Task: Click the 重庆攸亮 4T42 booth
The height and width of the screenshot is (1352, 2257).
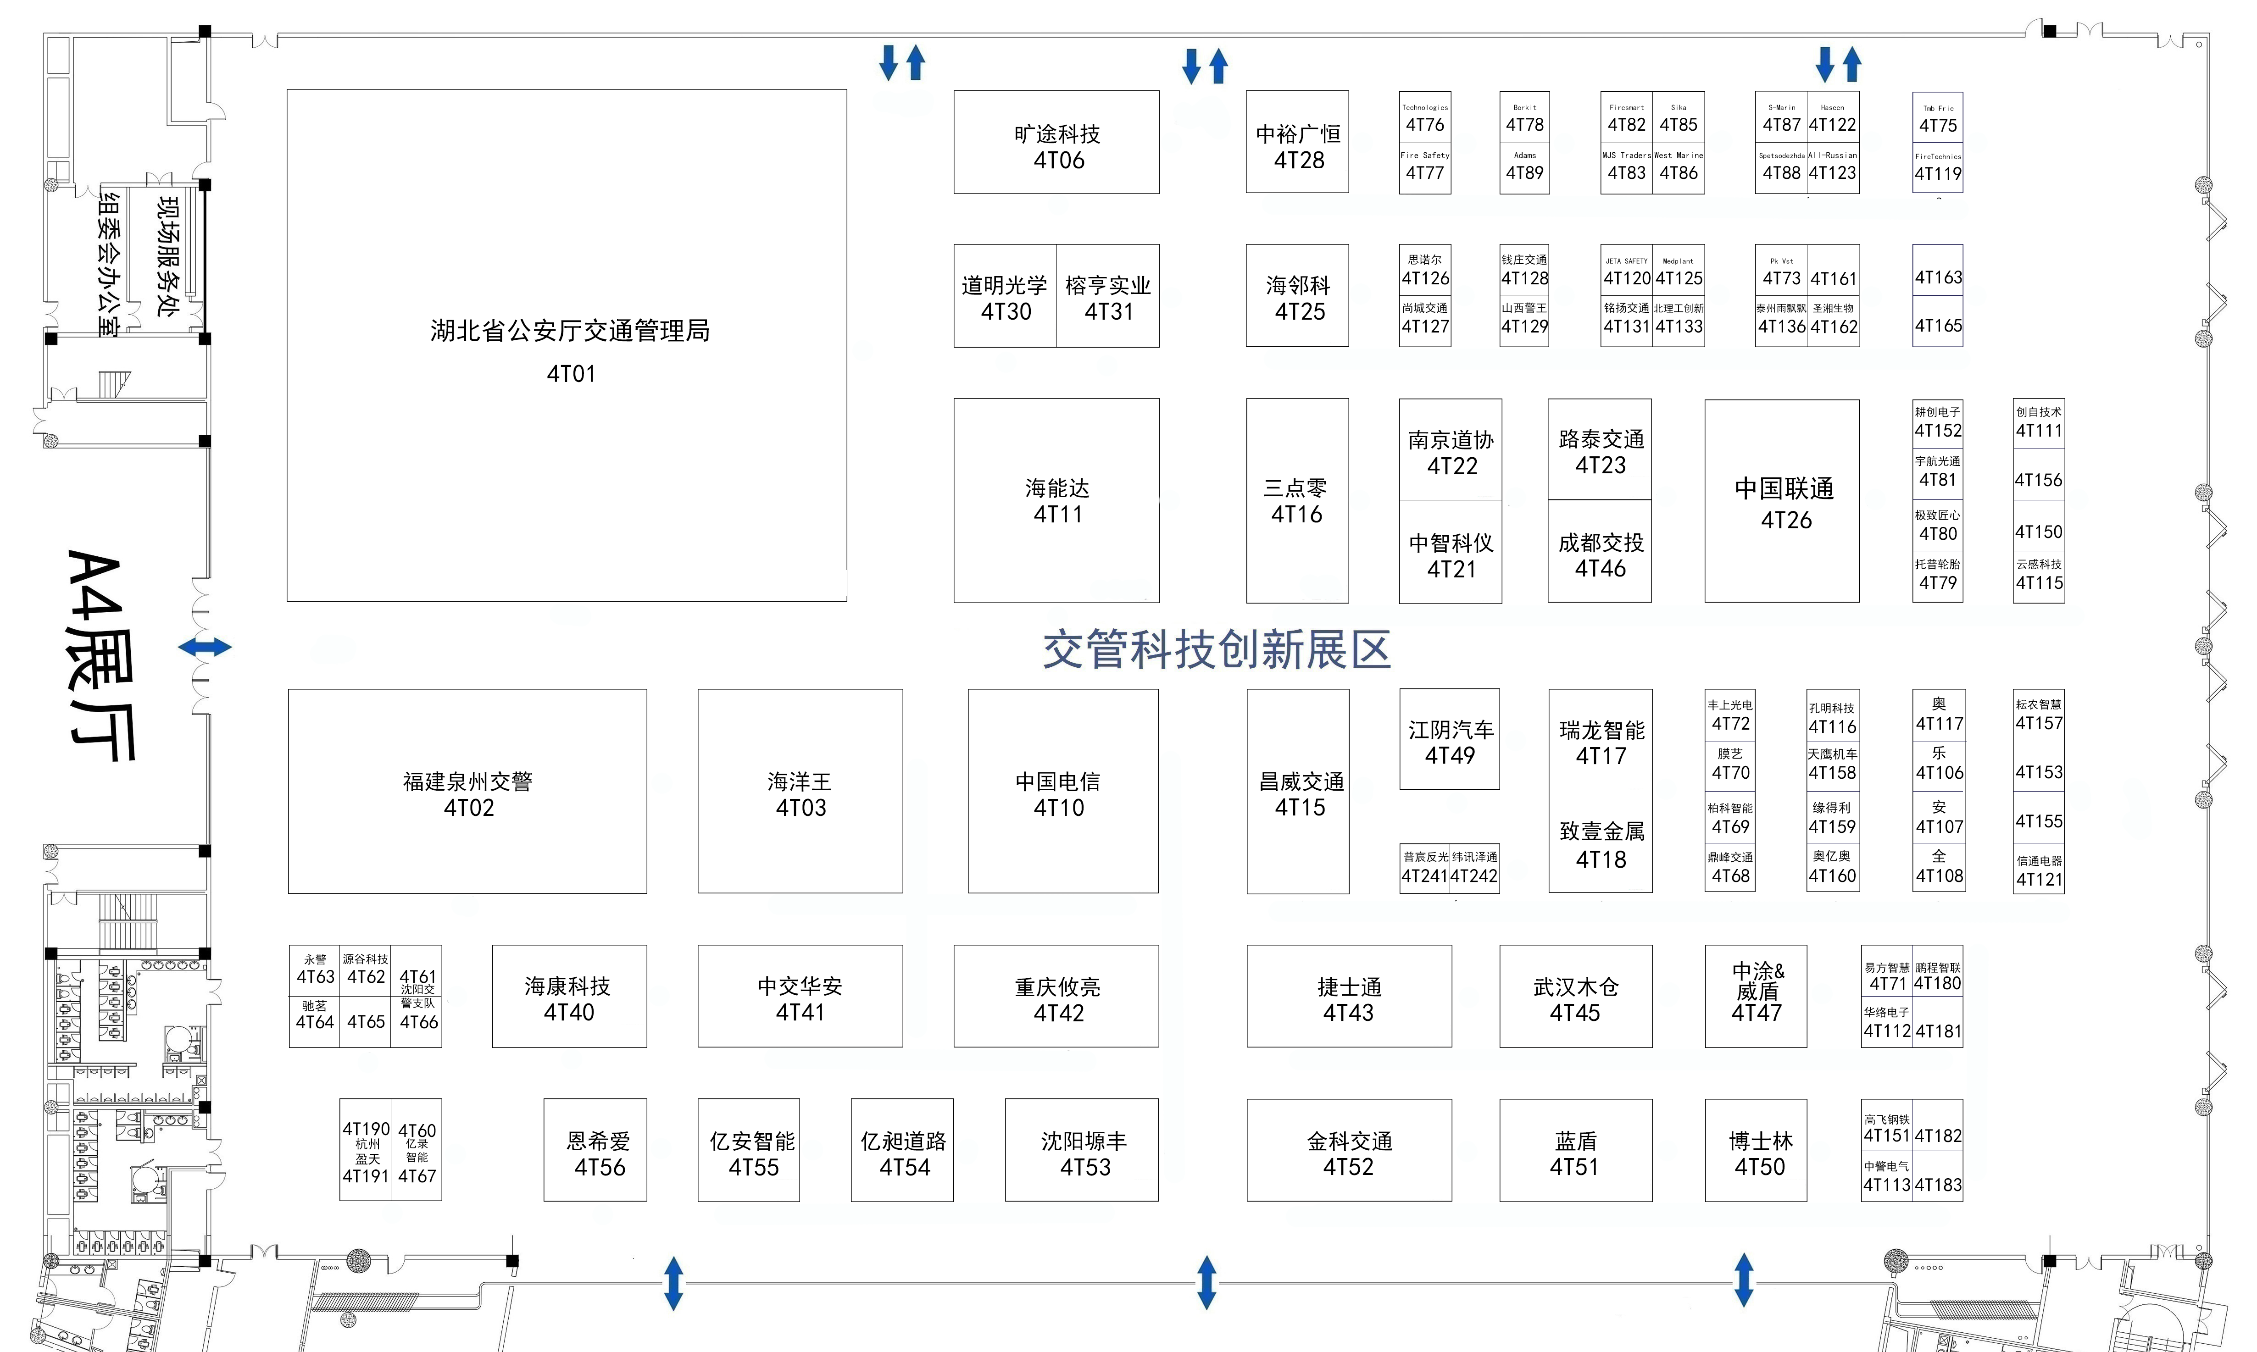Action: 1056,996
